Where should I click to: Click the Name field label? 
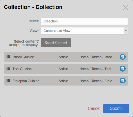tap(34, 21)
